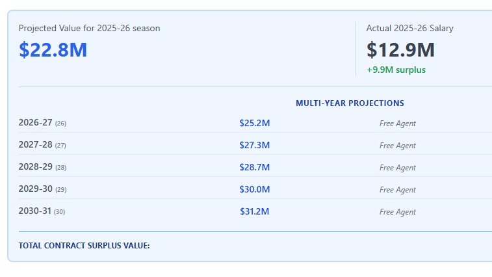The image size is (492, 277).
Task: Click the $25.2M projection value
Action: click(254, 123)
